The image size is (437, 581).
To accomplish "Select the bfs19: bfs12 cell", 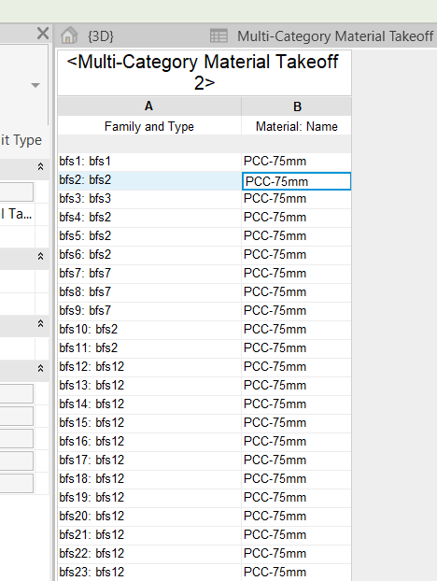I will coord(149,498).
